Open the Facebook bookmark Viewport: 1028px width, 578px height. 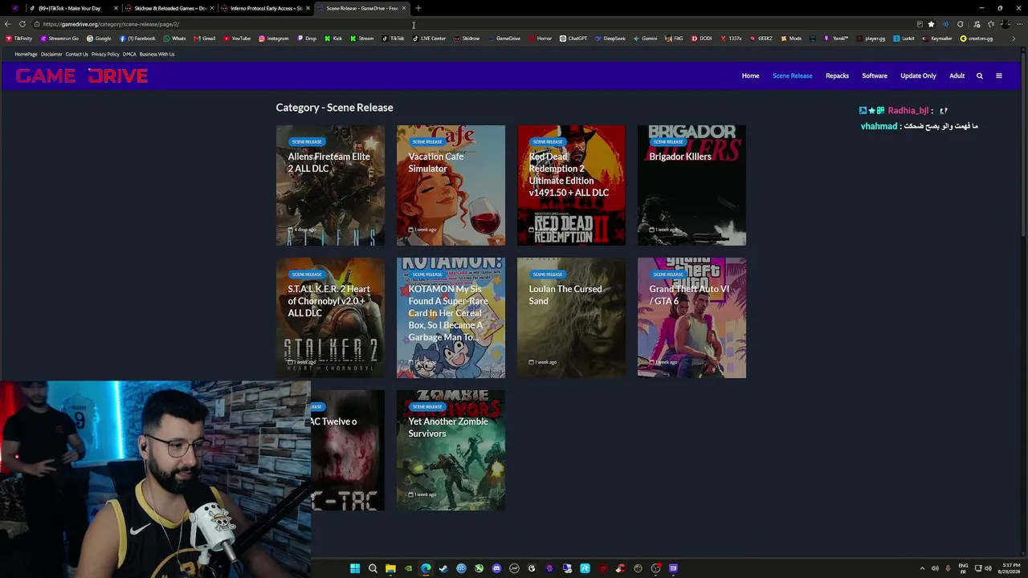(x=137, y=39)
